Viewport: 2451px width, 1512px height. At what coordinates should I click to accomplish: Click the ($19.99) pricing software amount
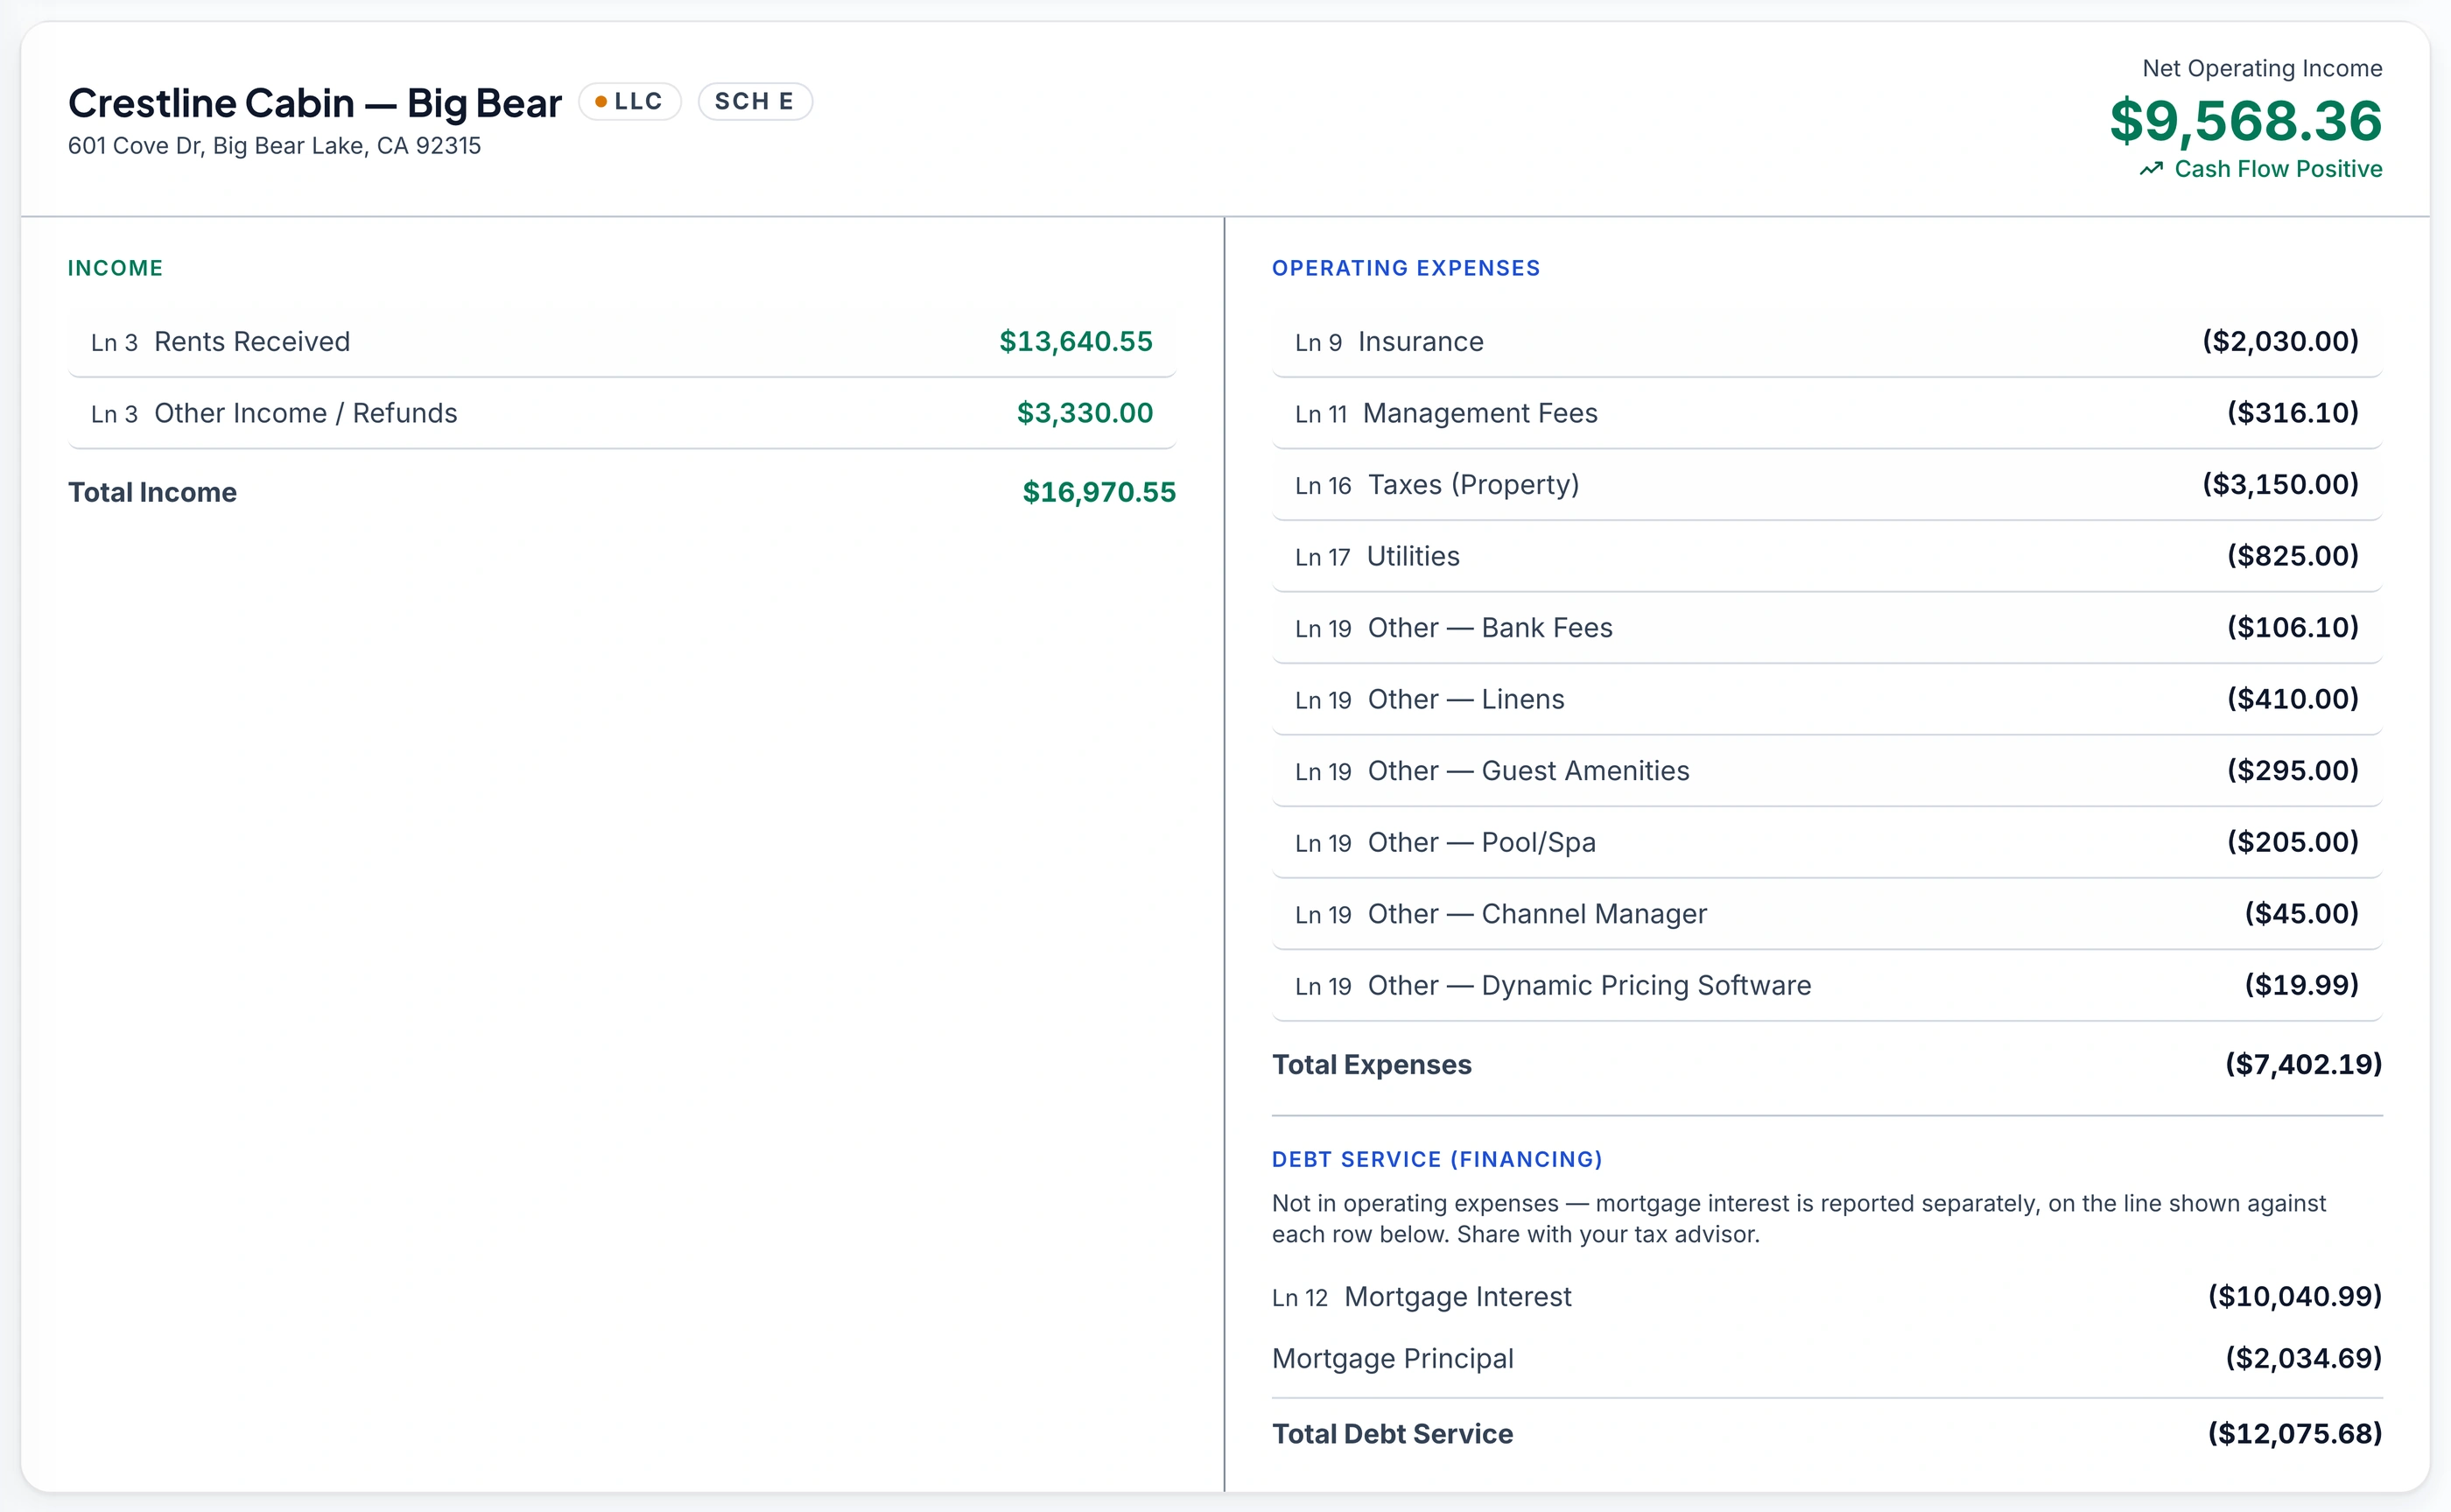[2301, 985]
